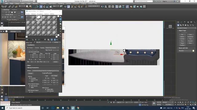Open Utilities menu in Material Editor
Image resolution: width=197 pixels, height=110 pixels.
coord(52,14)
